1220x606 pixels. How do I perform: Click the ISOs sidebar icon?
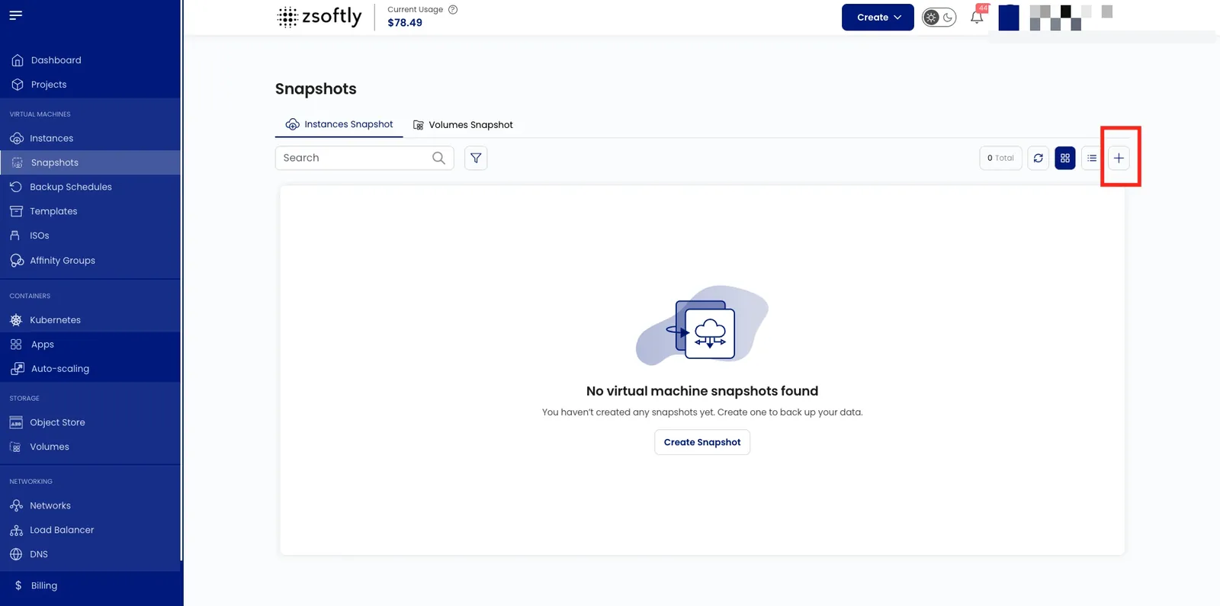point(15,236)
